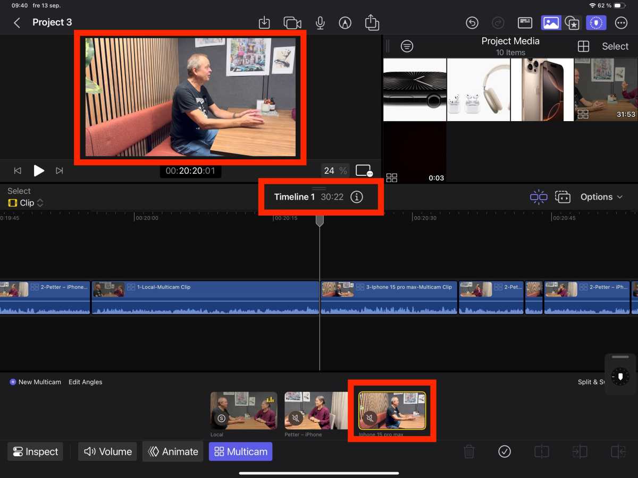Toggle timeline snapping icon
This screenshot has width=638, height=478.
(x=538, y=197)
